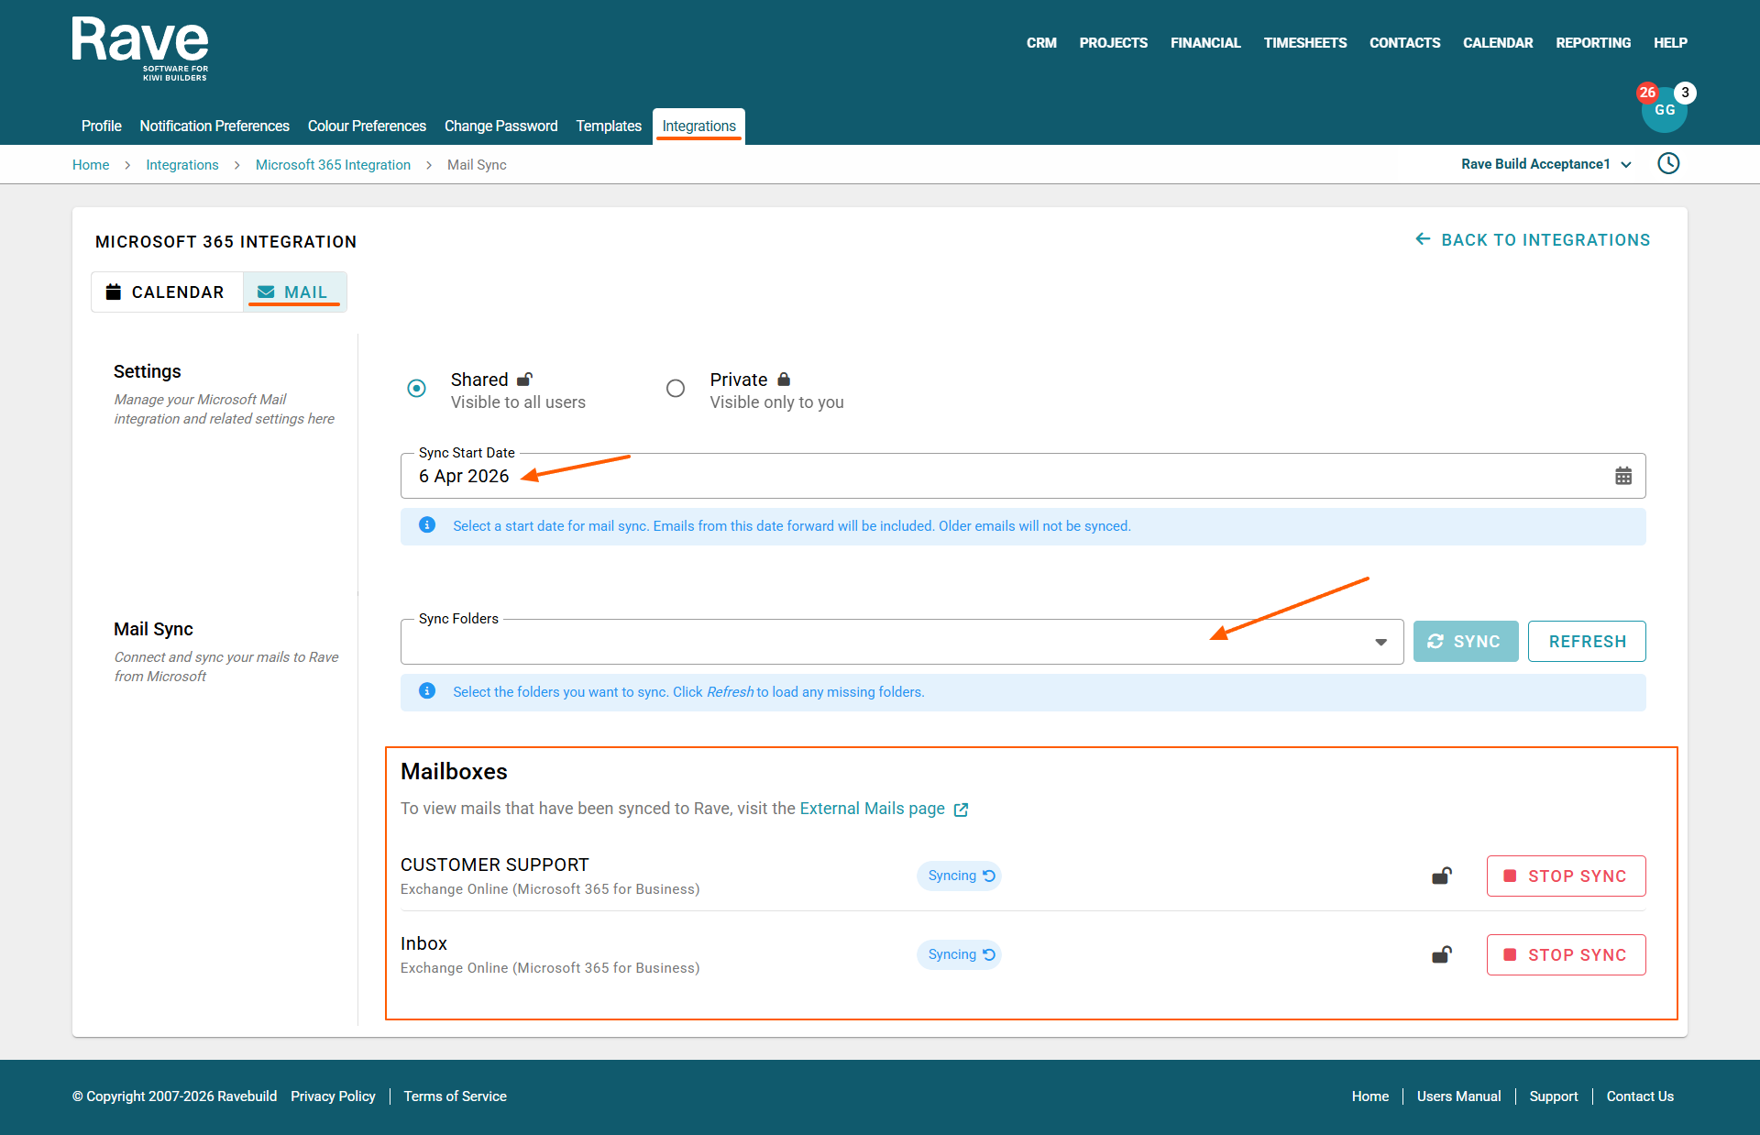Click the unlock icon for Customer Support mailbox
The width and height of the screenshot is (1760, 1135).
1441,876
